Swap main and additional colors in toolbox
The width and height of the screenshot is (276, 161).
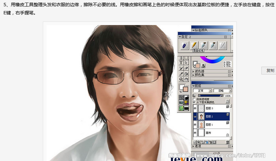click(181, 92)
